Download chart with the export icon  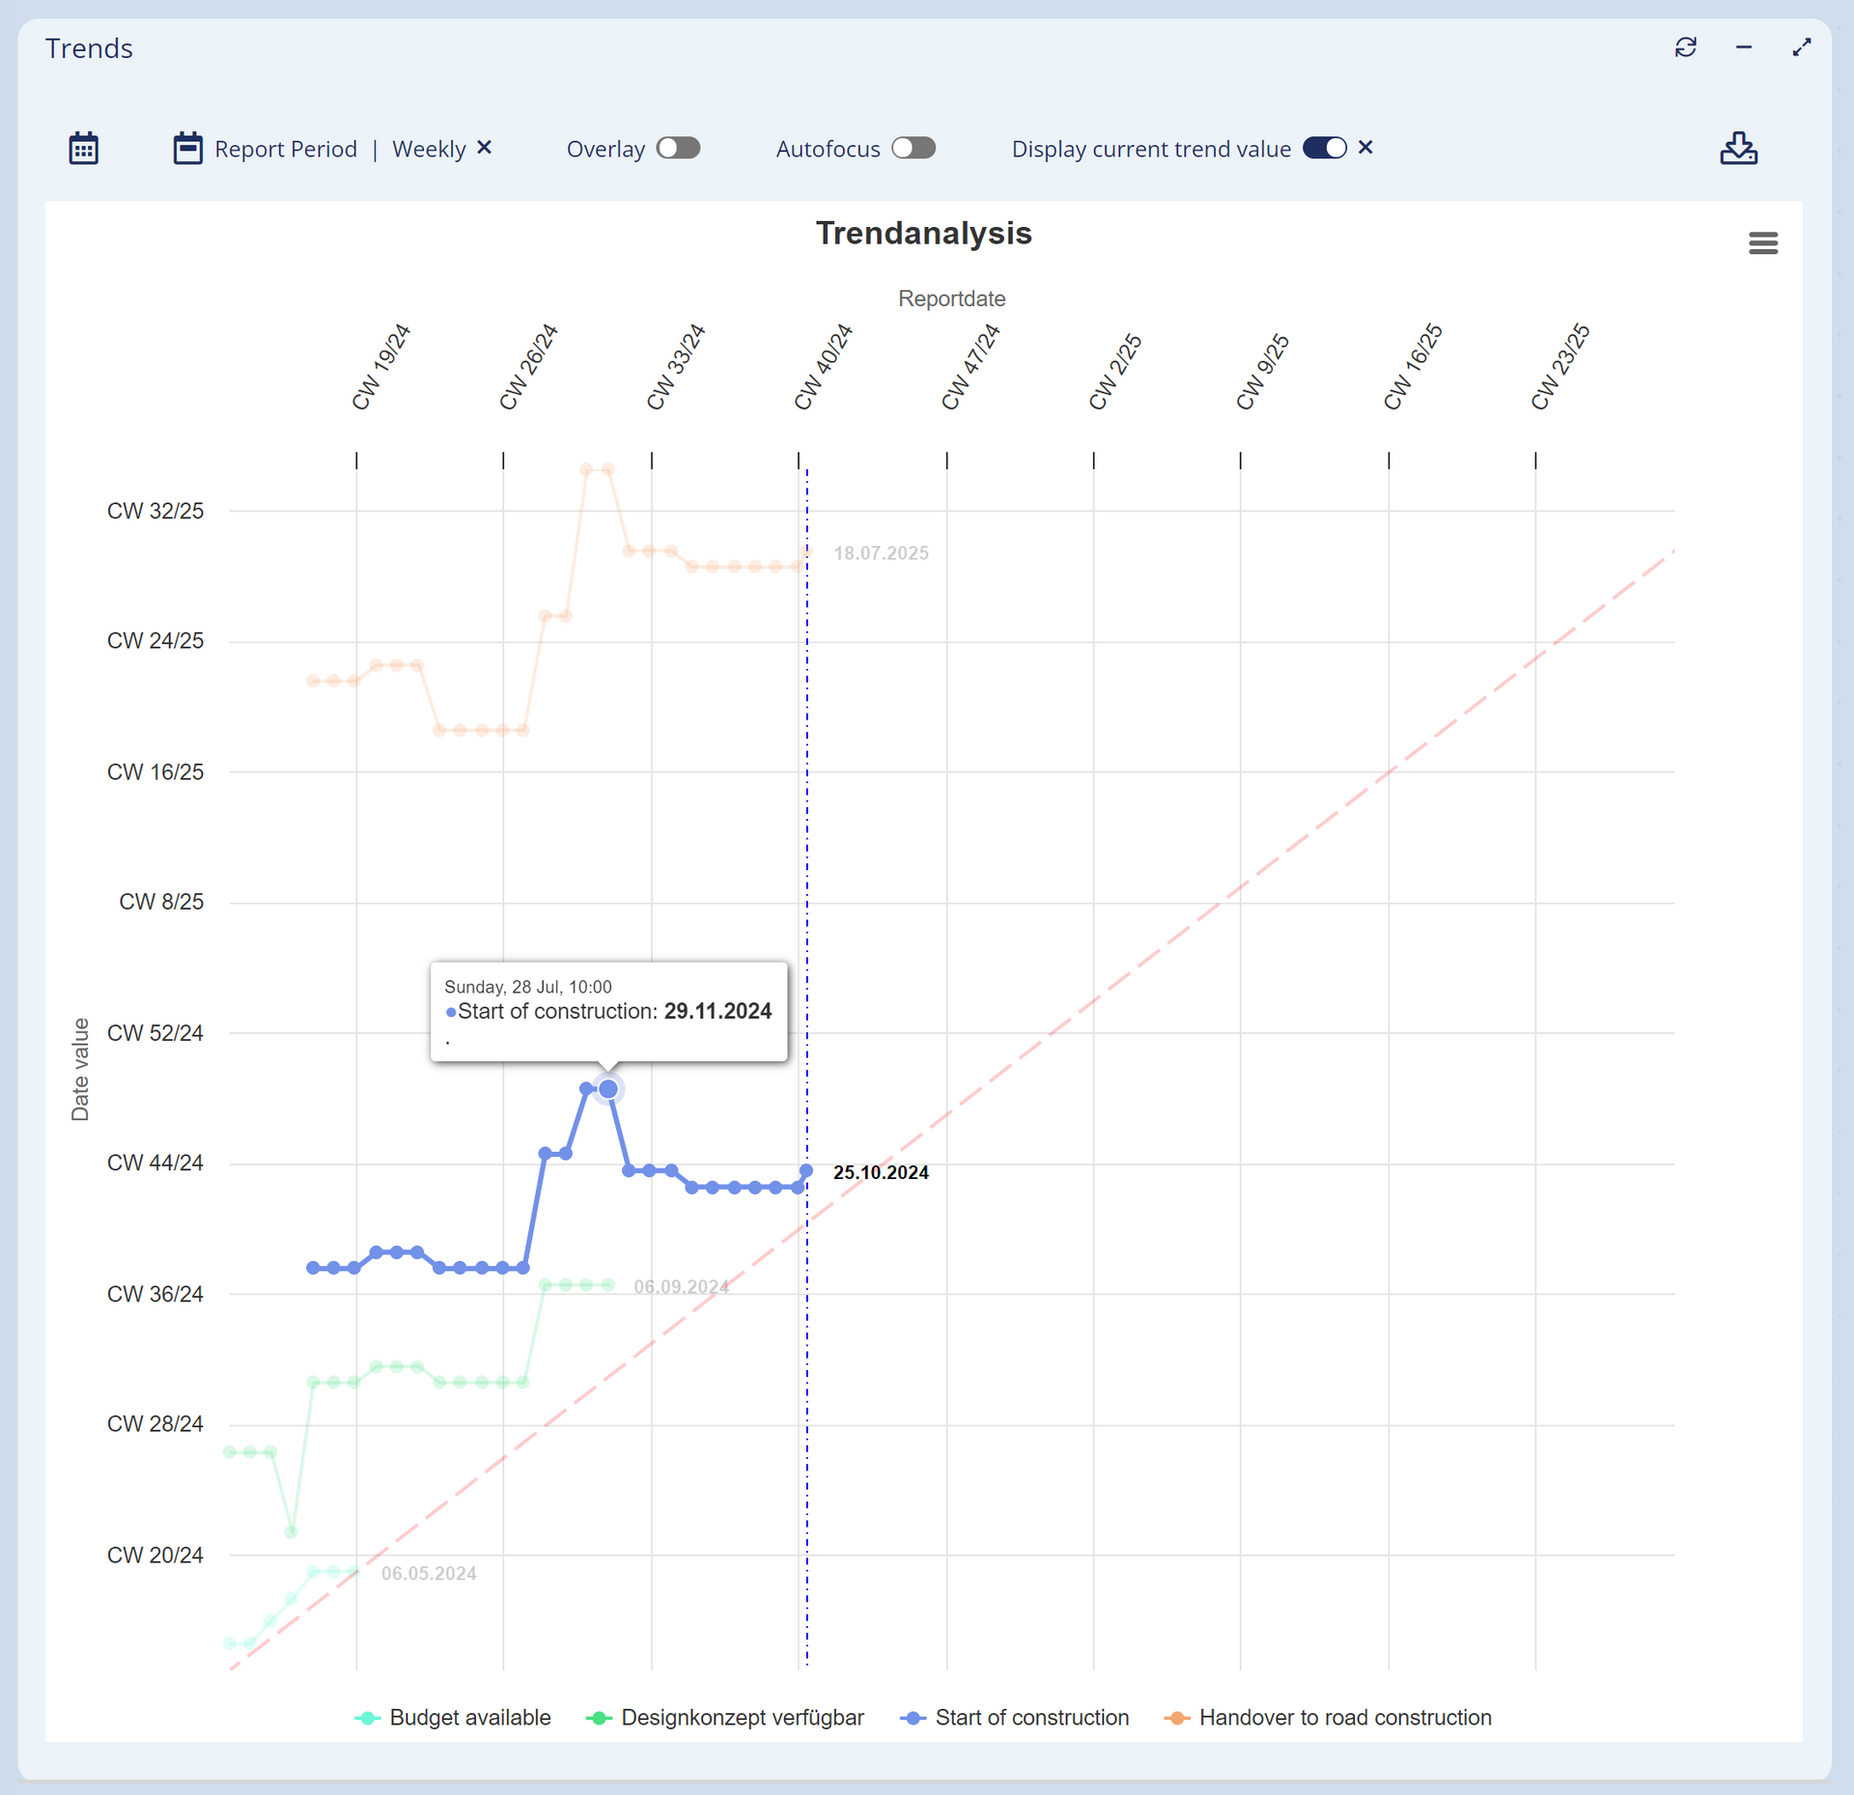(1738, 149)
